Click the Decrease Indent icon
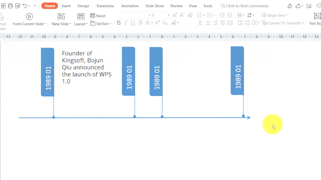 222,15
